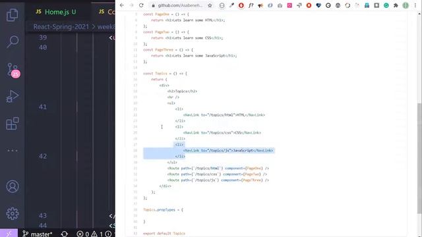
Task: Go back in the browser
Action: tap(122, 5)
